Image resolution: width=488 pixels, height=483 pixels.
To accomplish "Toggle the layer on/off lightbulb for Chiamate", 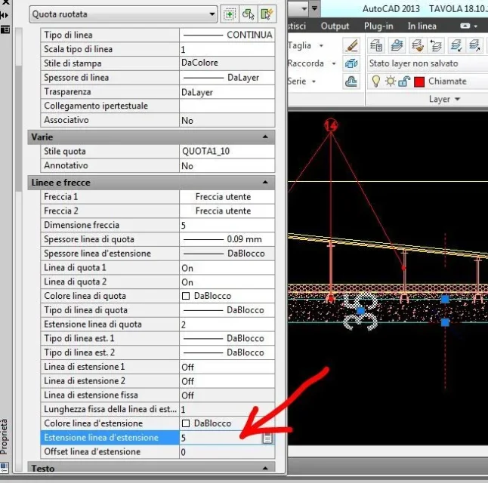I will point(376,82).
